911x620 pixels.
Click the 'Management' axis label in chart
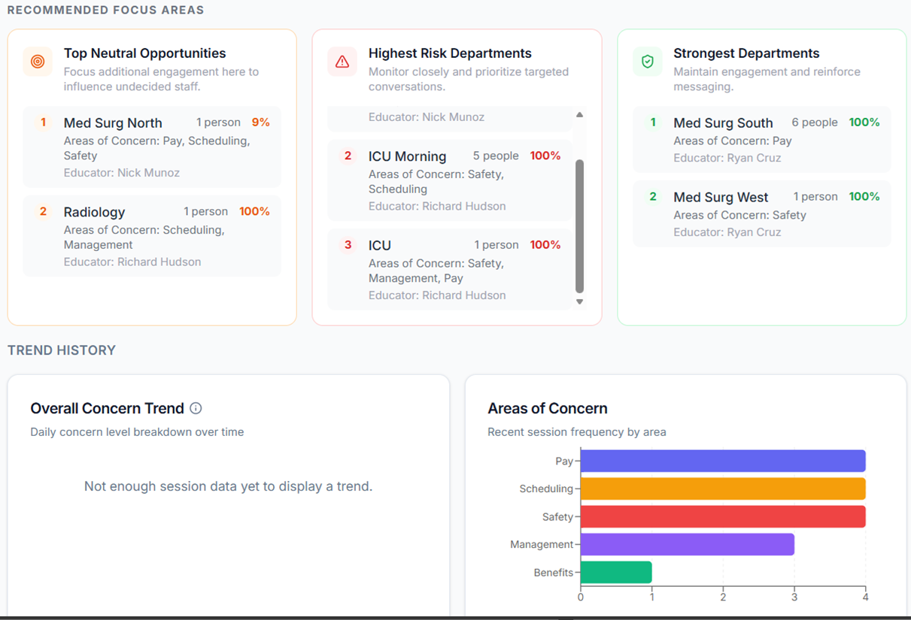tap(542, 544)
